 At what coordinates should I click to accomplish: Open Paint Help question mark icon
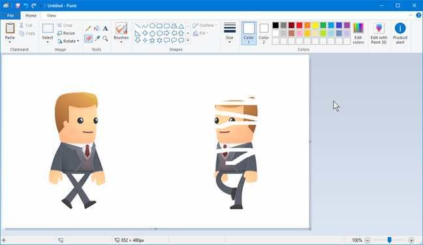click(x=418, y=16)
